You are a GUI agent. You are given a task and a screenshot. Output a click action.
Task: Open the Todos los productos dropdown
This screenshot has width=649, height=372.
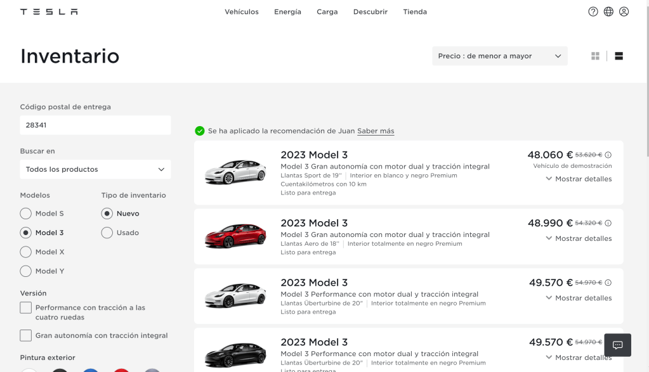click(95, 169)
